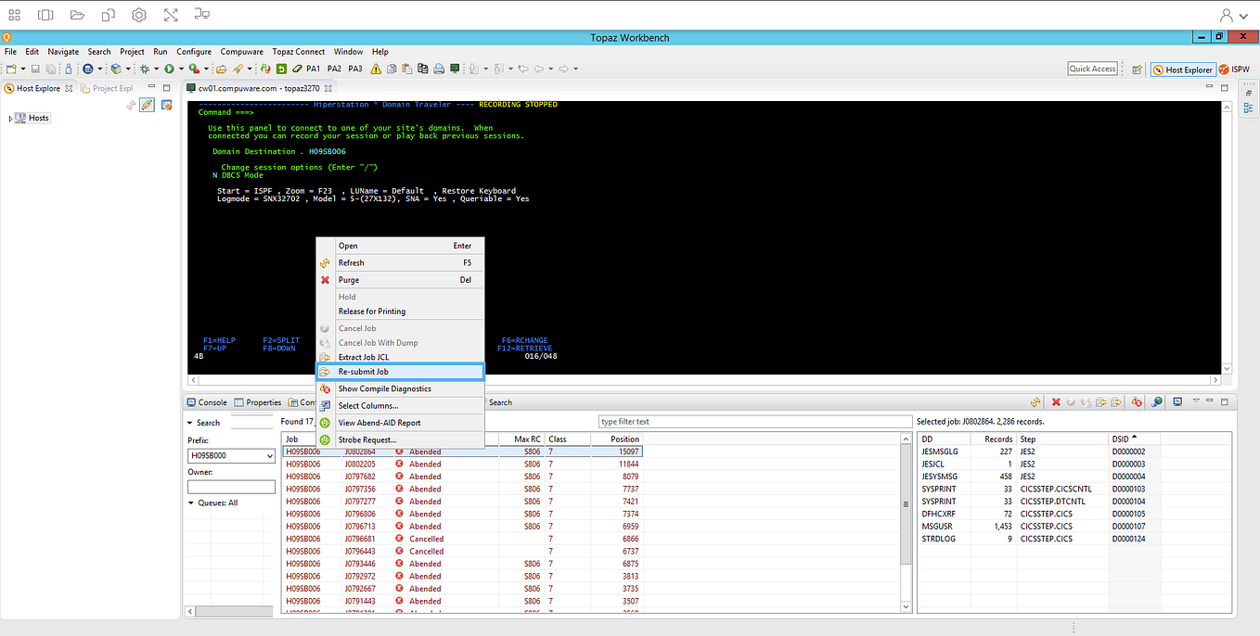Open the Host Explorer perspective button

coord(1183,70)
